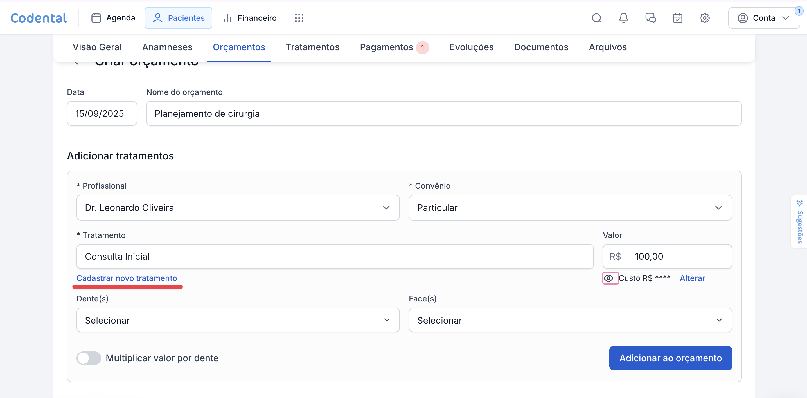Click the Codental logo

(39, 18)
